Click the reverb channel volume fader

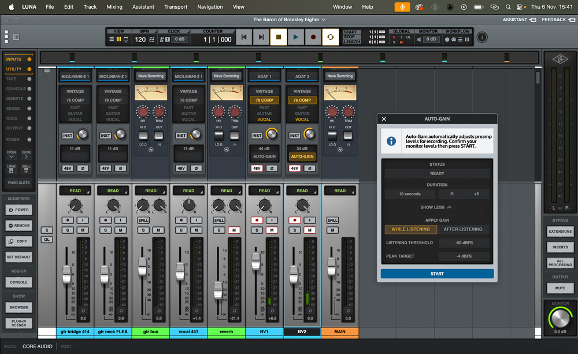218,290
